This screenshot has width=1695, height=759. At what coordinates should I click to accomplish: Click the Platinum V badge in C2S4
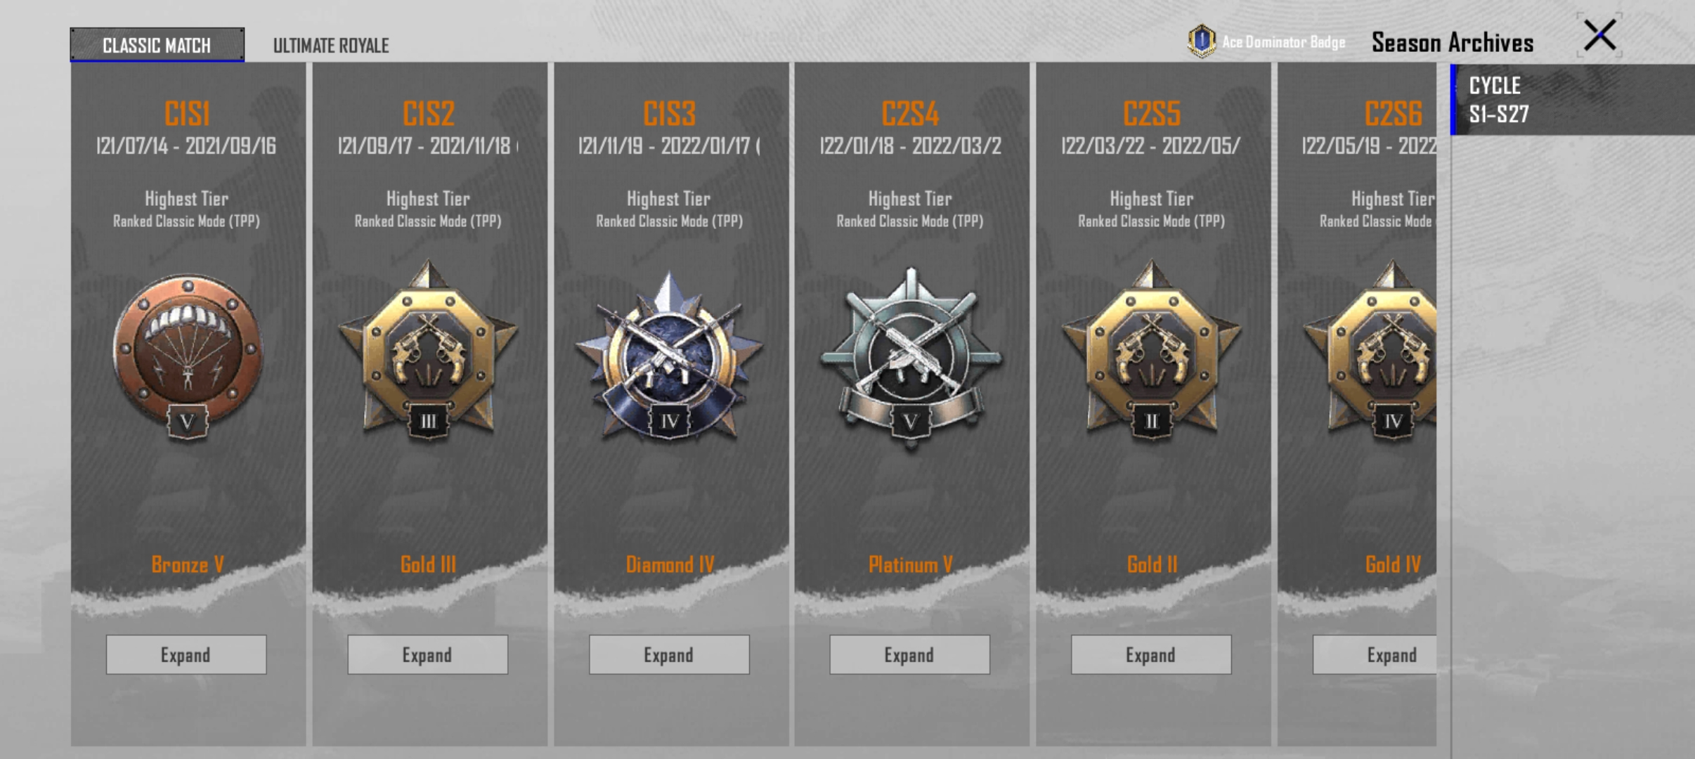click(x=911, y=353)
